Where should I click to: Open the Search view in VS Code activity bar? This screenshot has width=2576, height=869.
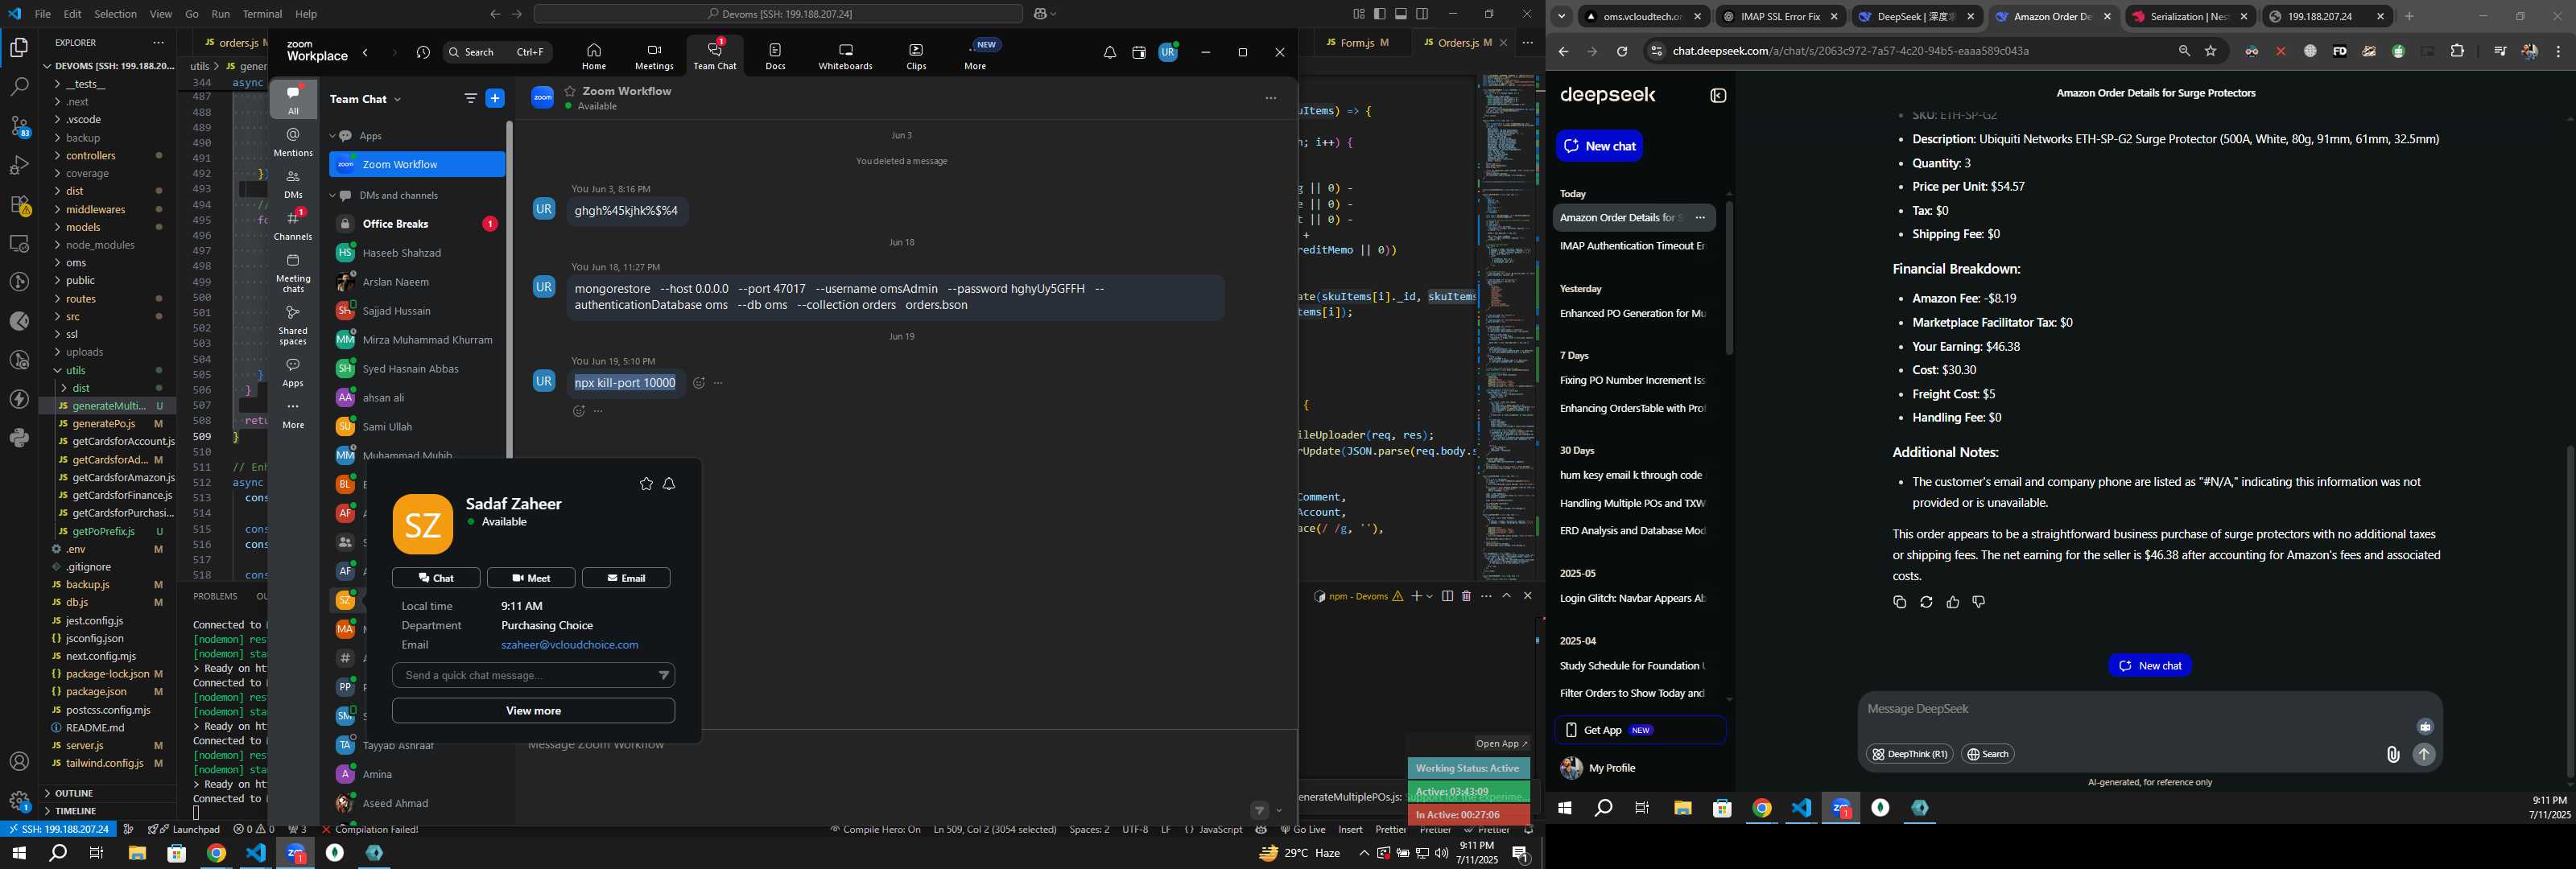(20, 88)
